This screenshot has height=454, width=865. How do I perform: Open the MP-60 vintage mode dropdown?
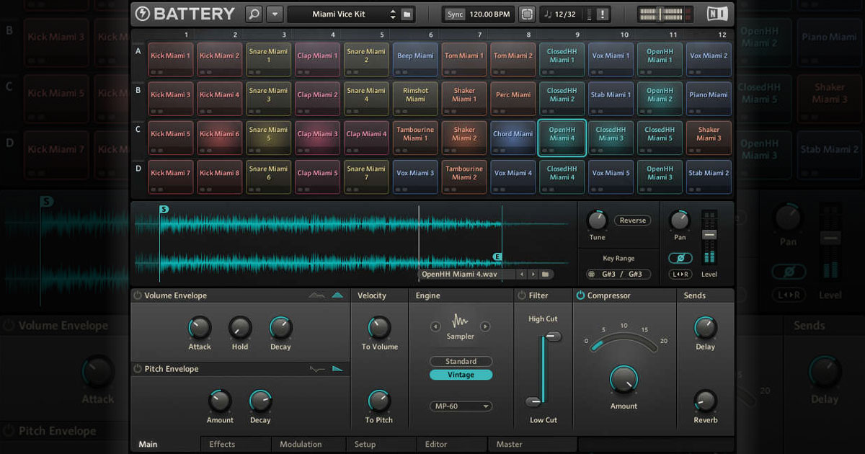coord(461,406)
